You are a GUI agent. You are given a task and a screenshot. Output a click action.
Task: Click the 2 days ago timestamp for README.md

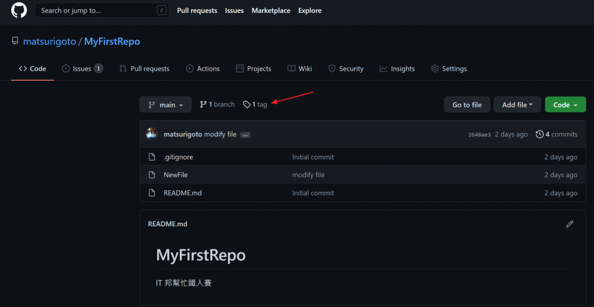[x=561, y=193]
